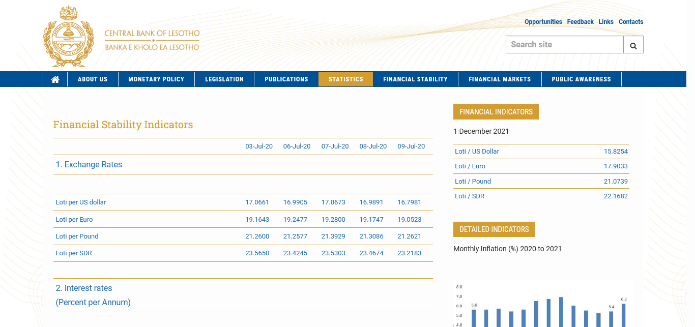Click the Detailed Indicators button
The width and height of the screenshot is (695, 327).
point(494,229)
